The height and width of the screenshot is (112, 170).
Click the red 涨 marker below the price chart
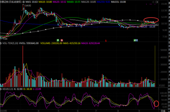[x=62, y=40]
